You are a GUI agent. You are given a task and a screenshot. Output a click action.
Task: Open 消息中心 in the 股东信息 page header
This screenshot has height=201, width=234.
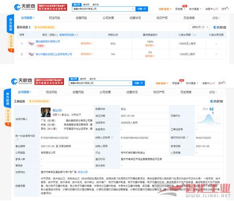[x=211, y=9]
